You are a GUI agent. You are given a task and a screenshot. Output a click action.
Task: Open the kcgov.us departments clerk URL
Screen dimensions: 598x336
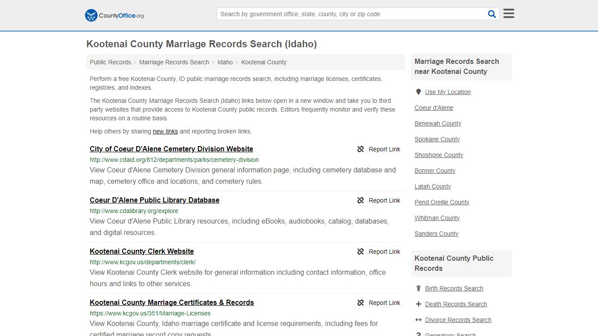(x=143, y=262)
